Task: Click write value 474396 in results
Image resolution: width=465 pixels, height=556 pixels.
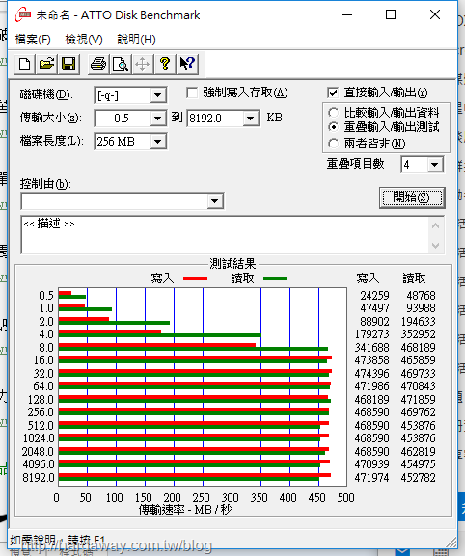Action: click(371, 373)
